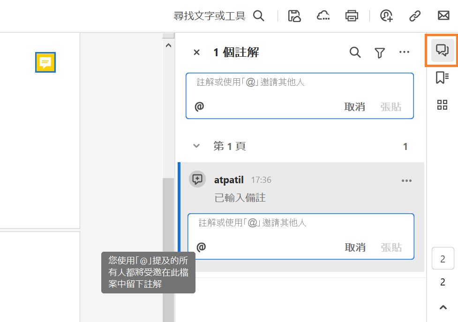Insert an @ mention in comment box
The width and height of the screenshot is (458, 322).
(199, 106)
